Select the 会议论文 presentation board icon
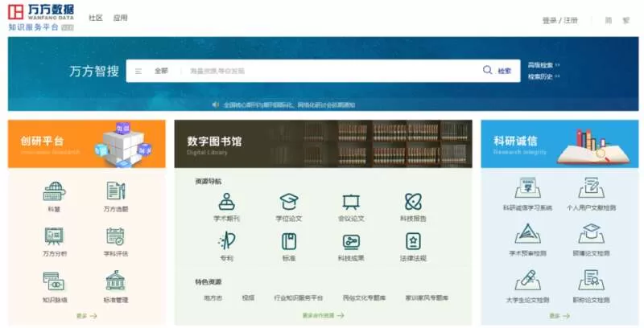Screen dimensions: 644x328 tap(351, 202)
